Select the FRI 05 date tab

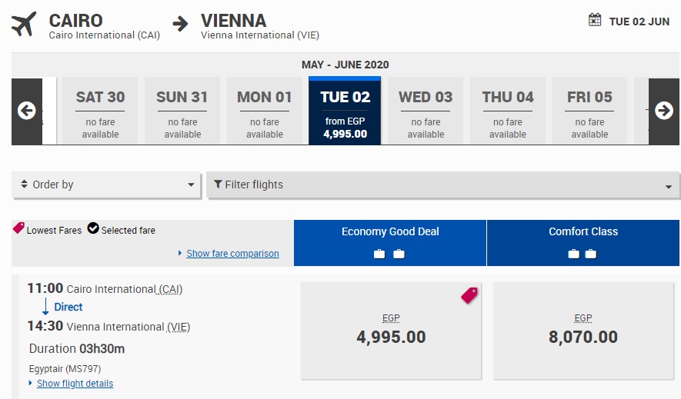click(589, 111)
